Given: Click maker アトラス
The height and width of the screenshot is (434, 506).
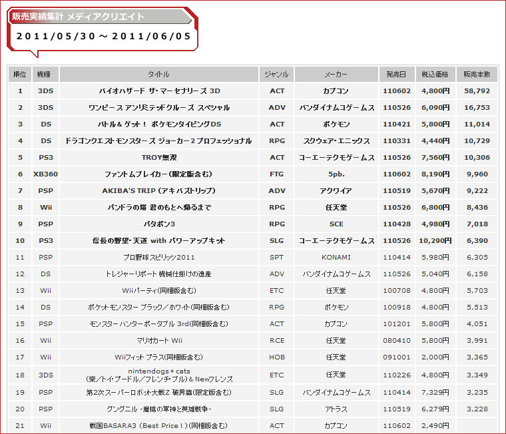Looking at the screenshot, I should (336, 409).
